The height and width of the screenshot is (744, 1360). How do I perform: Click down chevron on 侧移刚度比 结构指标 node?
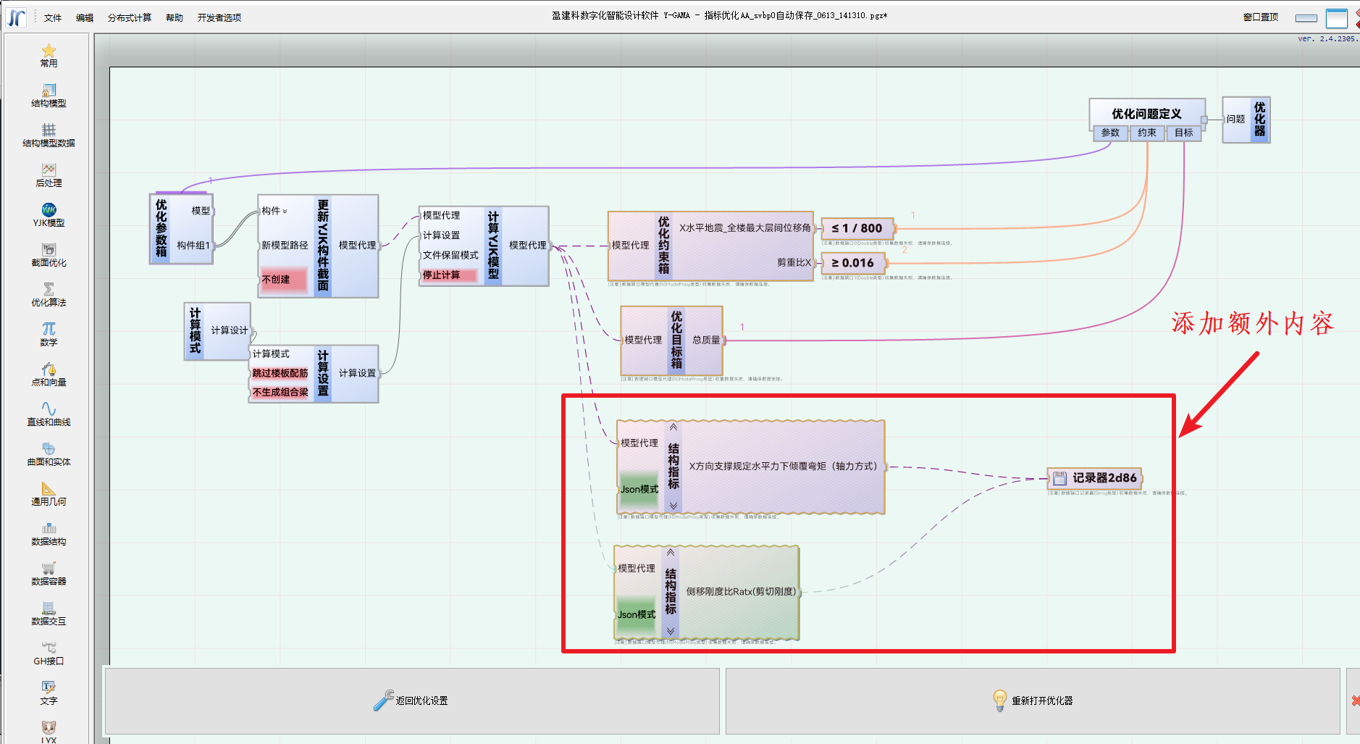671,631
